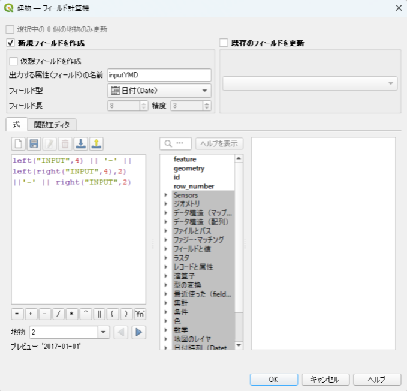Expand the ファイルとパス group
The height and width of the screenshot is (391, 407).
(166, 231)
